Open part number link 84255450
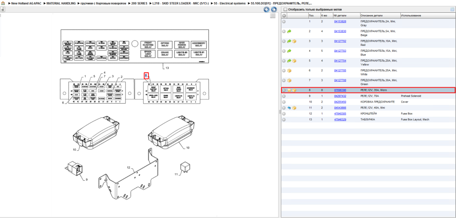456x218 pixels. click(x=340, y=102)
